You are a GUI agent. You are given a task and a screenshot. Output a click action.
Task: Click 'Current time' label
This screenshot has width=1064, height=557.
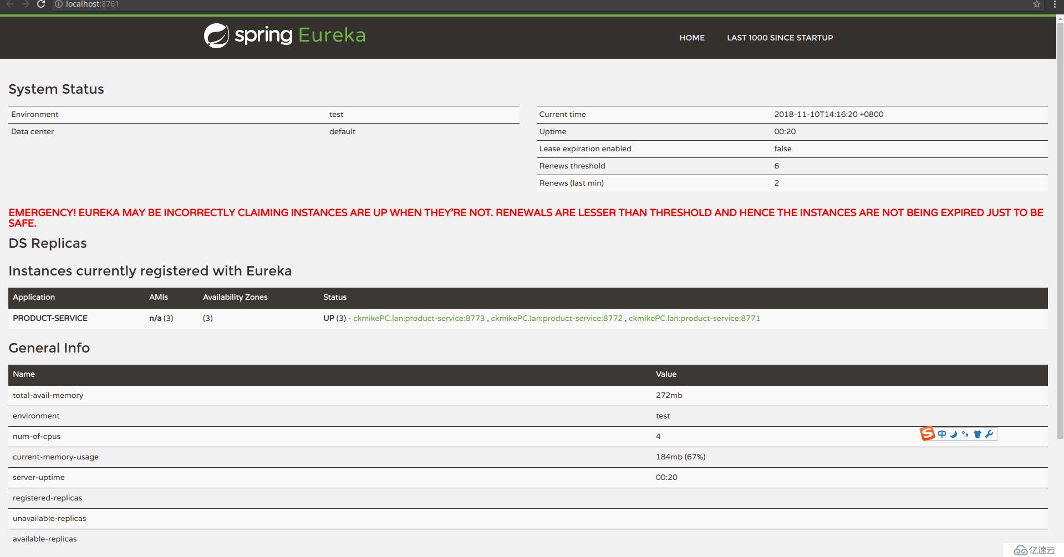[562, 114]
